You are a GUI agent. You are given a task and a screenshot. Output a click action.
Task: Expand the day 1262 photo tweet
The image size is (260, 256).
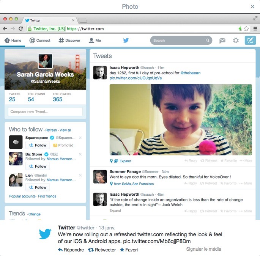pos(125,161)
